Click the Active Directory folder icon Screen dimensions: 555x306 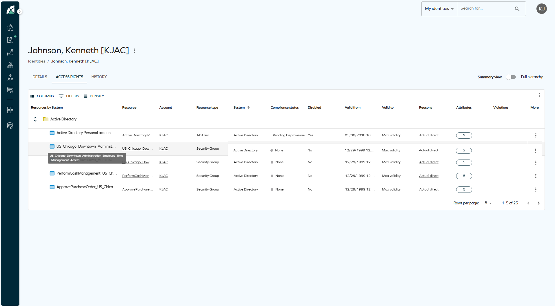point(46,119)
